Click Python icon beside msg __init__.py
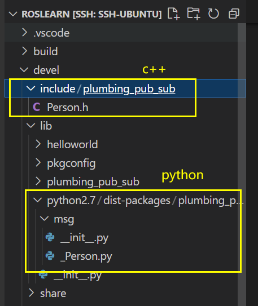This screenshot has width=258, height=306. click(50, 237)
